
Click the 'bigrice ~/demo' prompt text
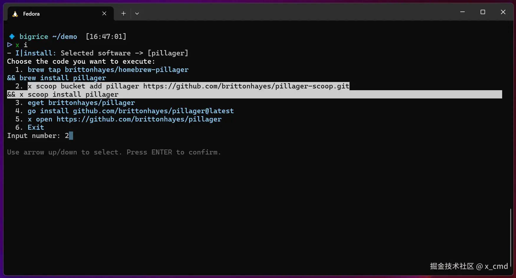[x=48, y=37]
